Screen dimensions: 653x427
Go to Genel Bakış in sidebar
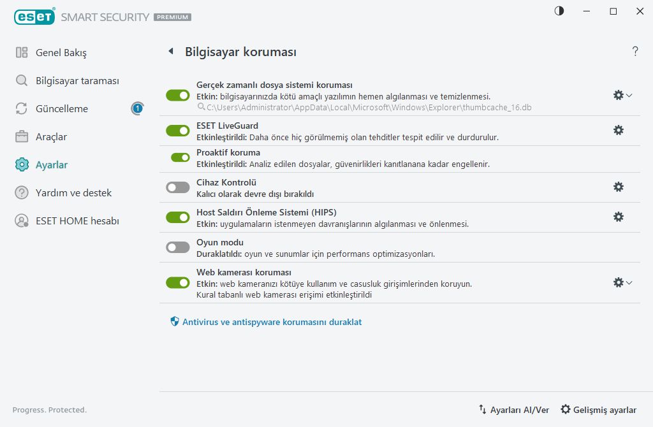point(61,52)
